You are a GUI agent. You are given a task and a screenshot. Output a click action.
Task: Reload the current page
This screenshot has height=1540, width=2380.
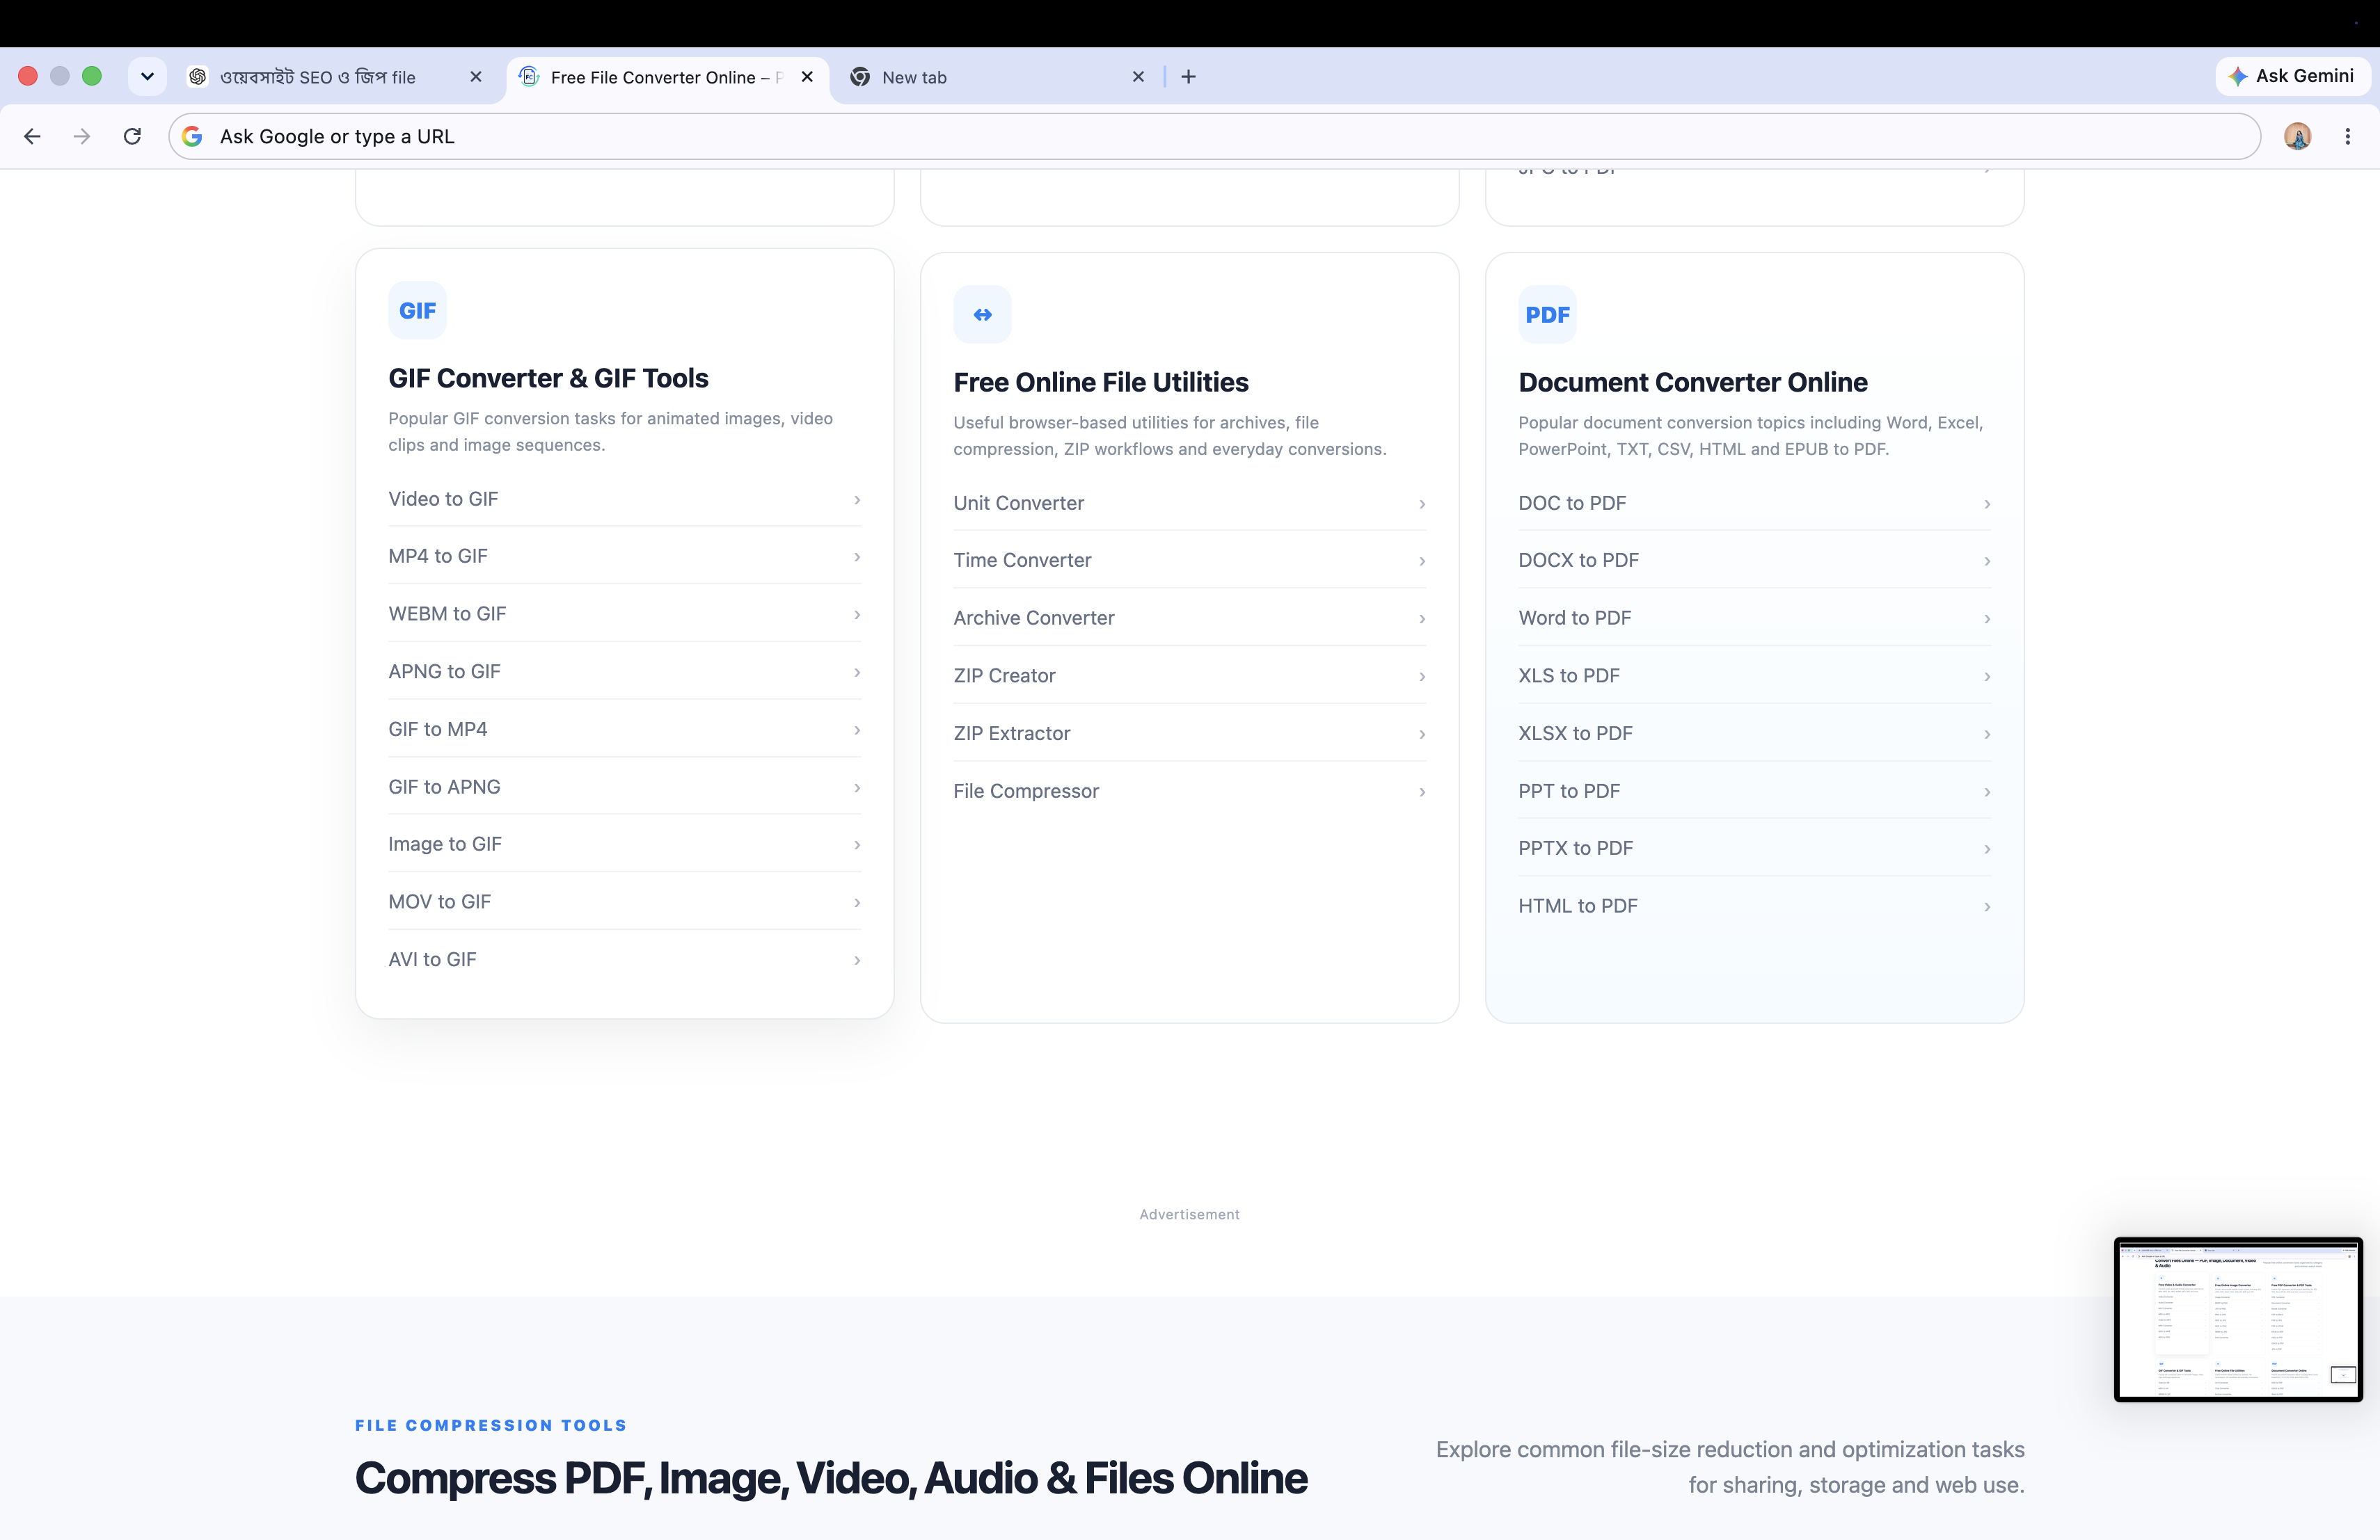pyautogui.click(x=132, y=136)
